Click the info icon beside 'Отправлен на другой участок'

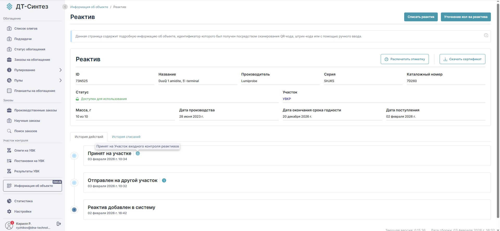(164, 180)
